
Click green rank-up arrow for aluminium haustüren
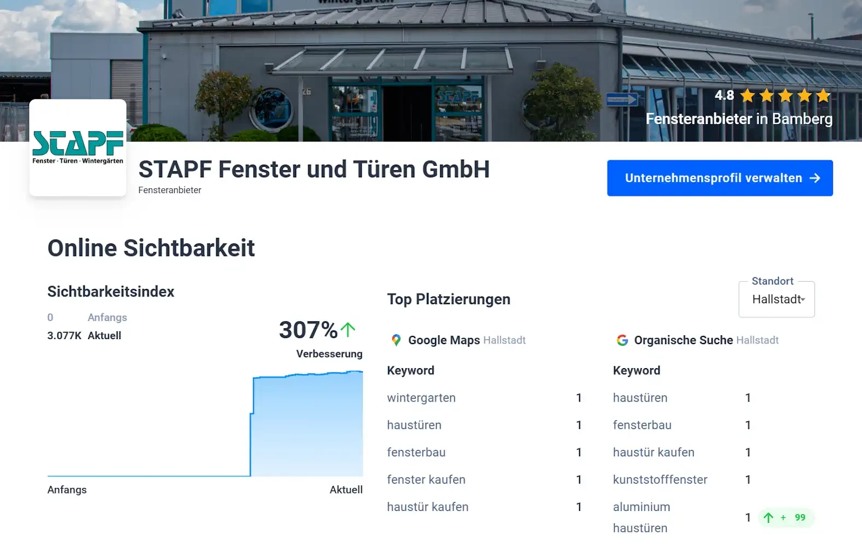[x=768, y=517]
